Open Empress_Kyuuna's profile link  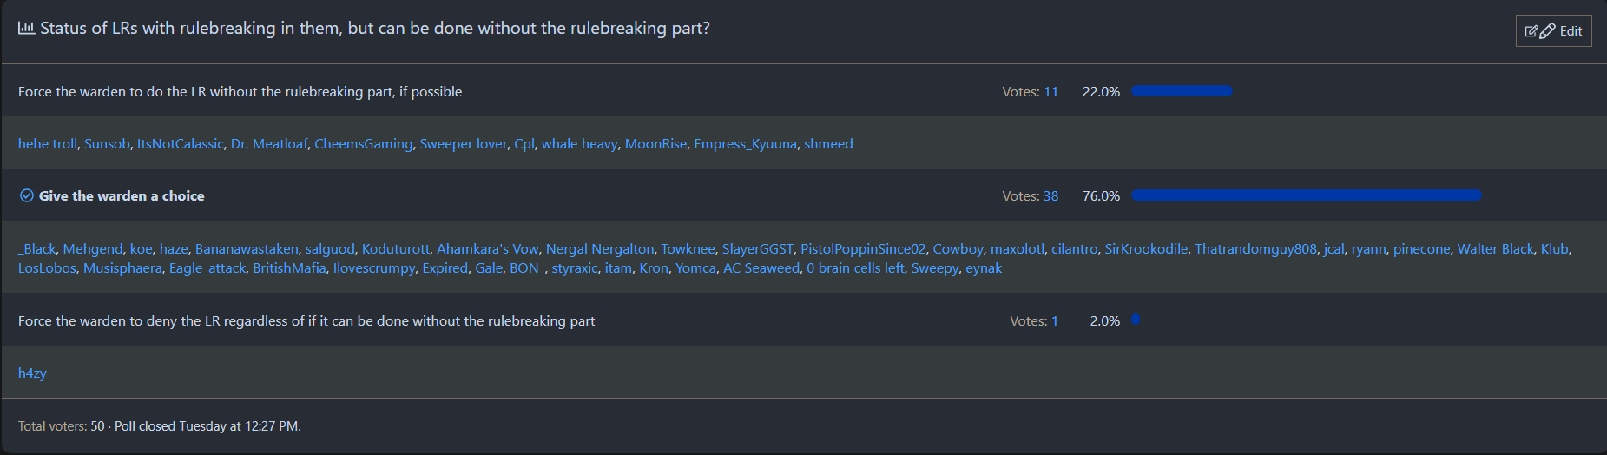(745, 144)
